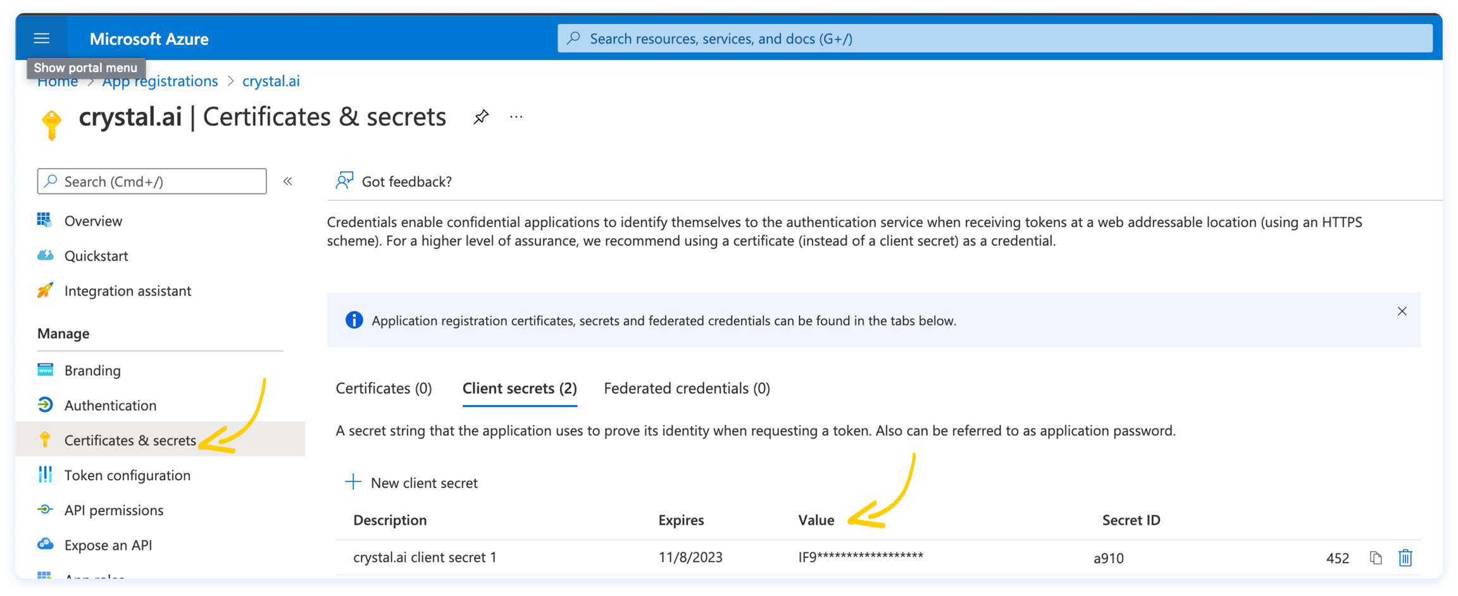This screenshot has width=1458, height=596.
Task: Collapse the left sidebar navigation
Action: (288, 181)
